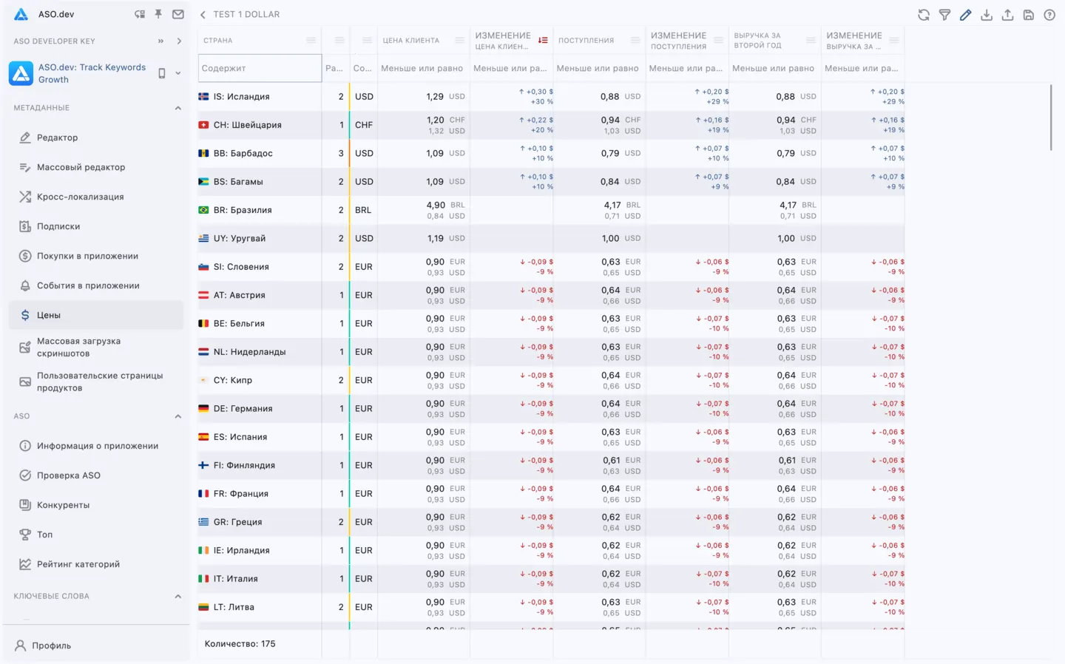This screenshot has height=664, width=1065.
Task: Open the help question mark icon
Action: tap(1049, 15)
